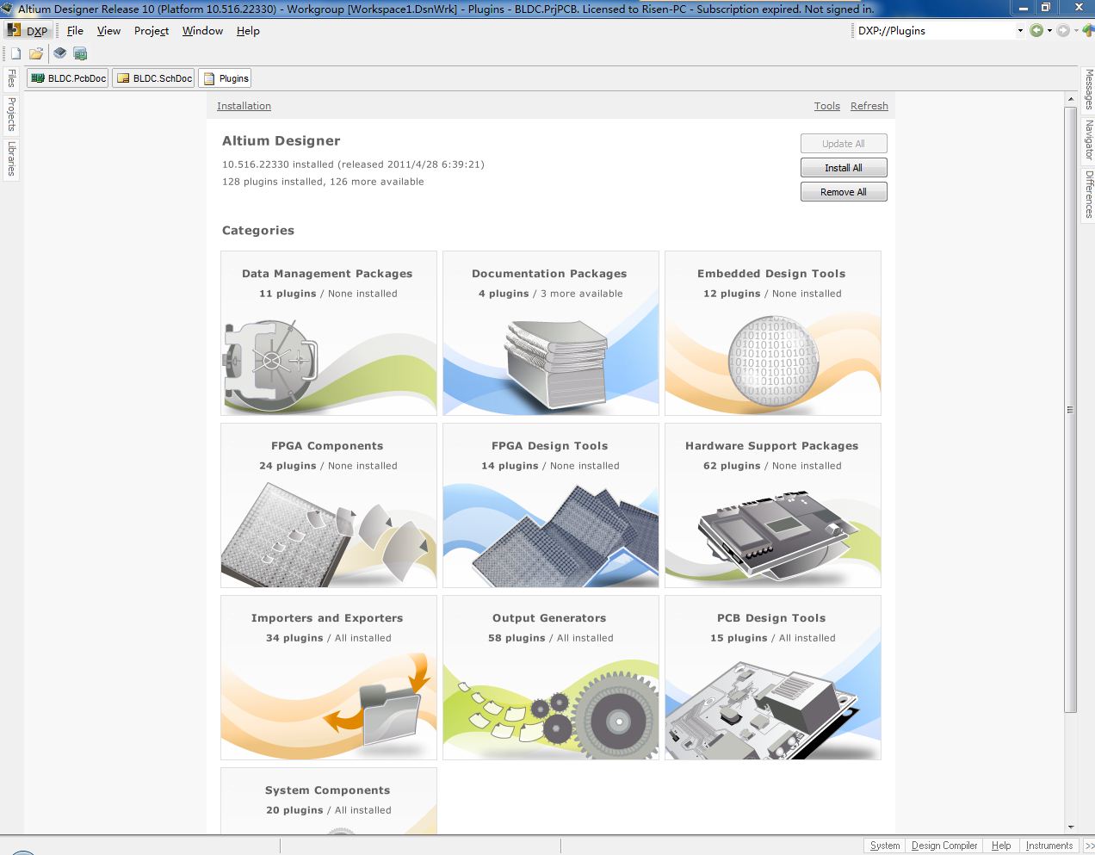Screen dimensions: 1095x855
Task: Switch to the BLDC.SchDoc tab
Action: 154,78
